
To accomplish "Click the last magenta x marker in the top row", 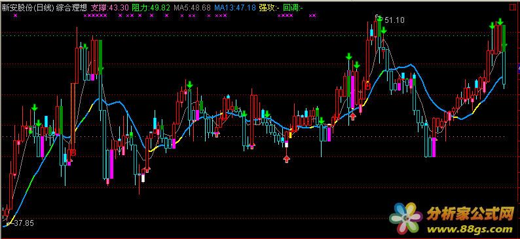I will [315, 15].
